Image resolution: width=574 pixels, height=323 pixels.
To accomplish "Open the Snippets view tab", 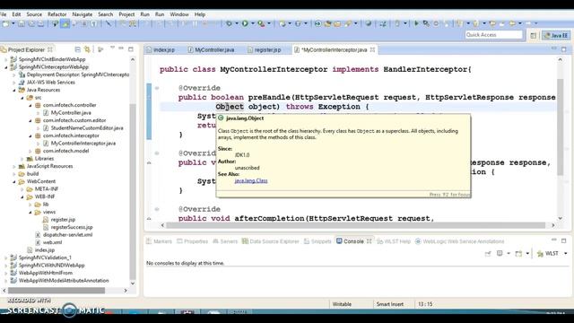I will 317,241.
